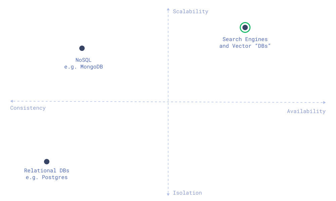Viewport: 336px width, 201px height.
Task: Click the NoSQL data point dot
Action: pyautogui.click(x=82, y=48)
